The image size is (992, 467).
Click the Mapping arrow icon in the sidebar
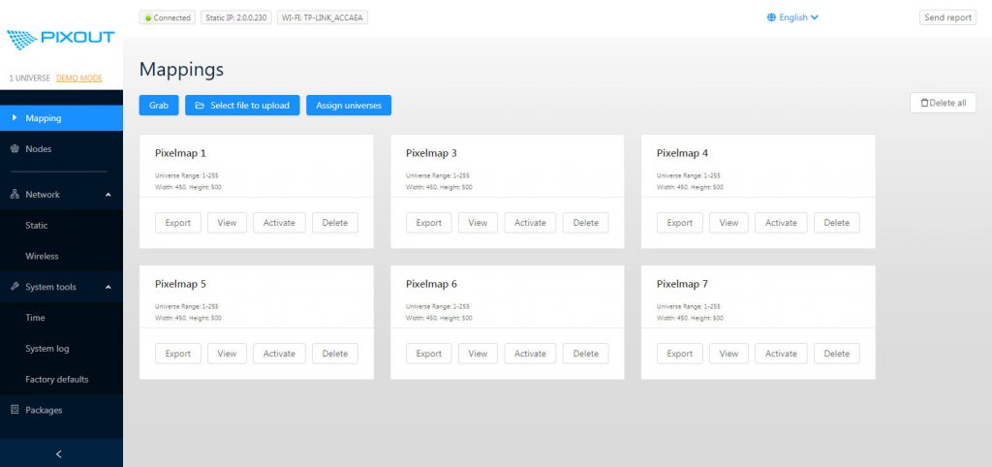click(x=15, y=117)
